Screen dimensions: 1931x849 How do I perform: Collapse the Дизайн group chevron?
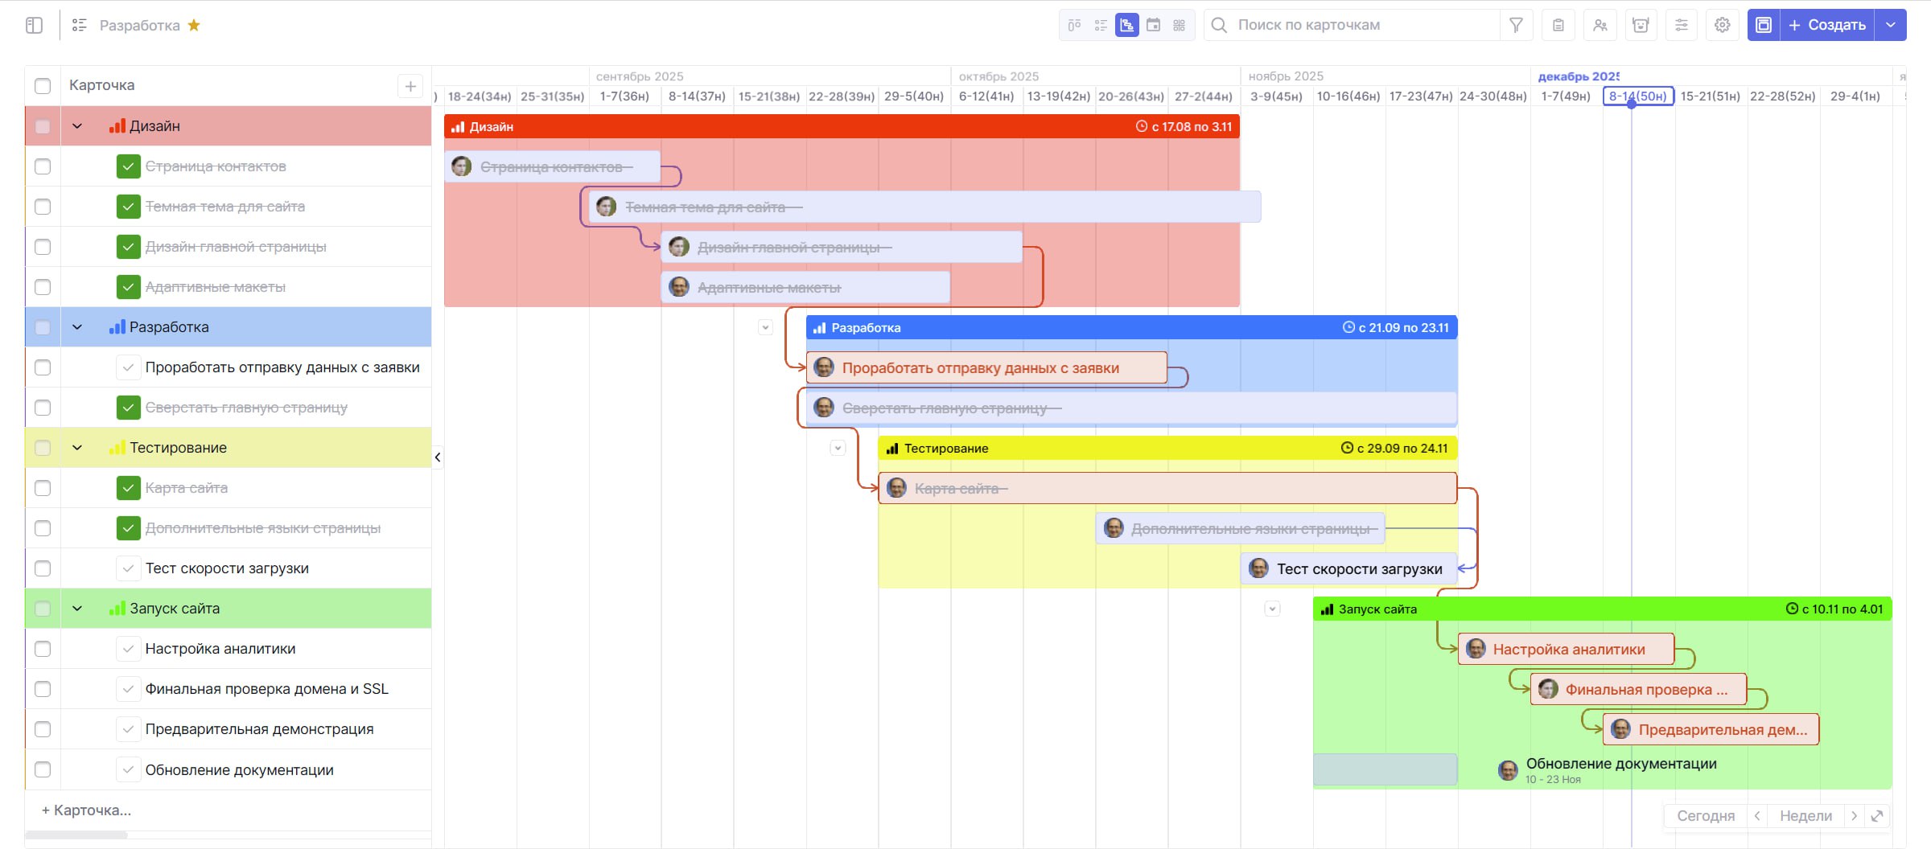(x=77, y=126)
